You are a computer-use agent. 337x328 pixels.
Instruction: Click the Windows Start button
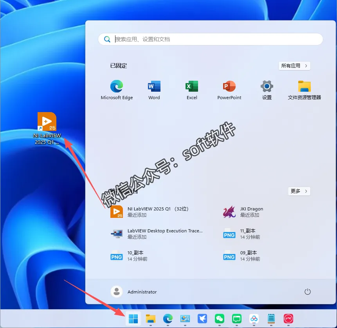[x=133, y=319]
